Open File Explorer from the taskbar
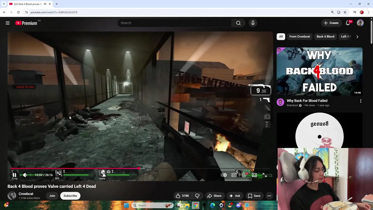The width and height of the screenshot is (373, 210). 187,205
